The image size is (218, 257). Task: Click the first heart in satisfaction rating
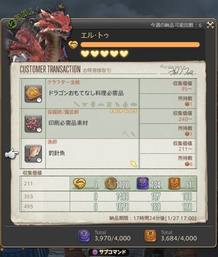pos(85,54)
